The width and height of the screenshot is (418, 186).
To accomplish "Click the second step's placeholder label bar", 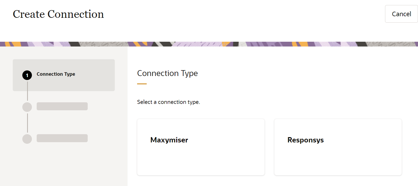I will [62, 106].
